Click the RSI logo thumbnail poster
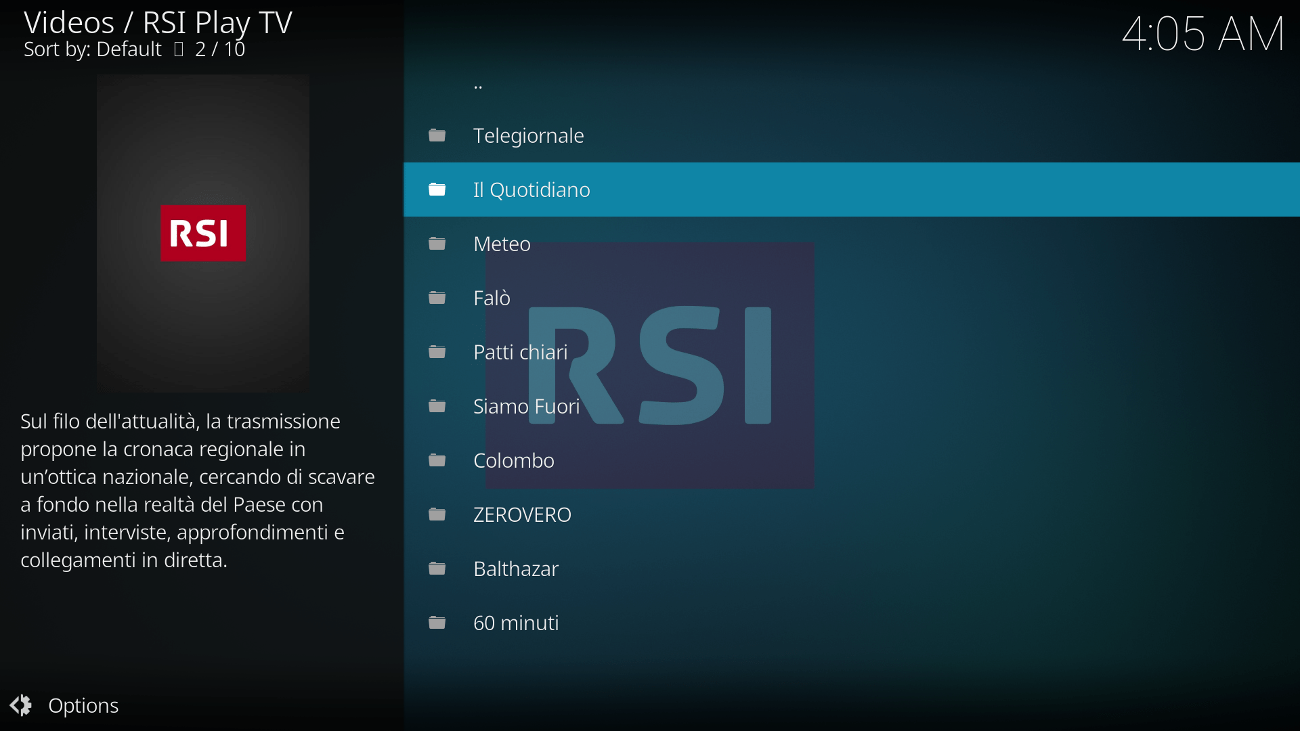 [203, 234]
